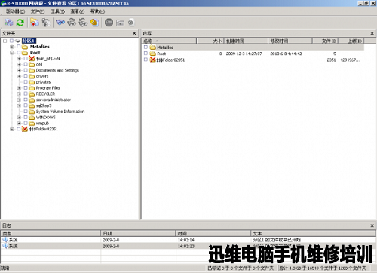Click the Metafiles folder icon in the tree
Image resolution: width=377 pixels, height=273 pixels.
pyautogui.click(x=25, y=47)
